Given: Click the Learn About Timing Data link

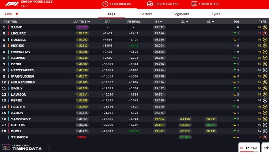Looking at the screenshot, I should pos(27,147).
